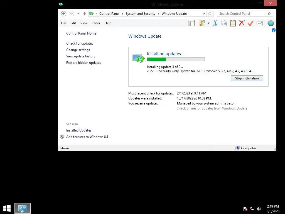Select Control Panel in the breadcrumb path
Screen dimensions: 285x214
coord(109,14)
